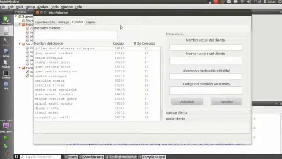The height and width of the screenshot is (159, 282).
Task: Open the battery indicator in top panel
Action: [x=236, y=2]
